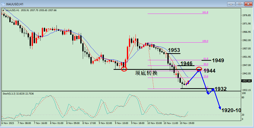254x128 pixels.
Task: Restore down the XAUUSD,H1 chart window
Action: point(240,4)
